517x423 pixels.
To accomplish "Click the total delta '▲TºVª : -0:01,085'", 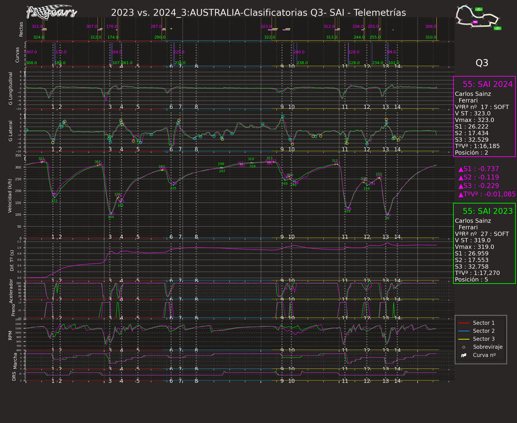I will pyautogui.click(x=487, y=195).
